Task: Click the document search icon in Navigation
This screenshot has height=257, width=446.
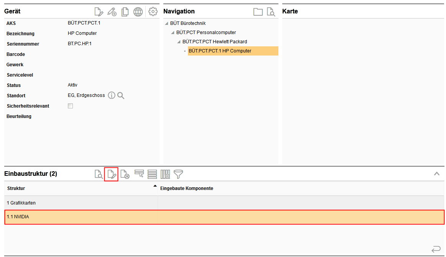Action: point(271,12)
